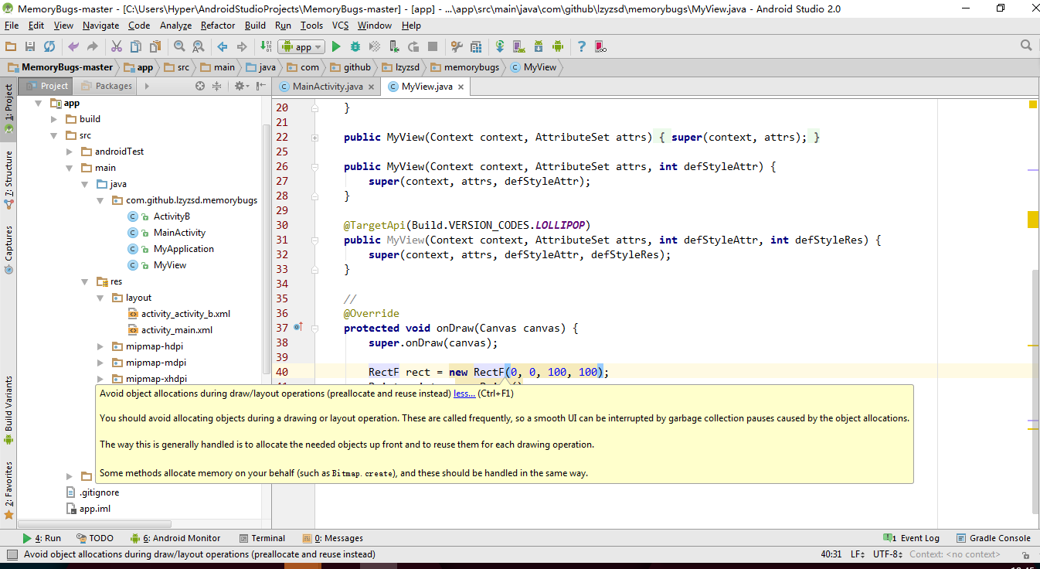Start debugging with the green bug icon
Viewport: 1040px width, 569px height.
[355, 46]
